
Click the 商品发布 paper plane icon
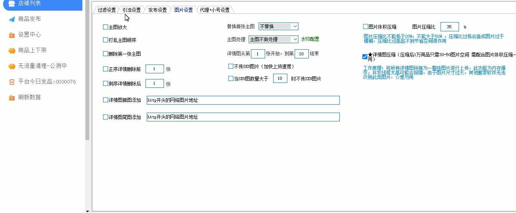12,19
